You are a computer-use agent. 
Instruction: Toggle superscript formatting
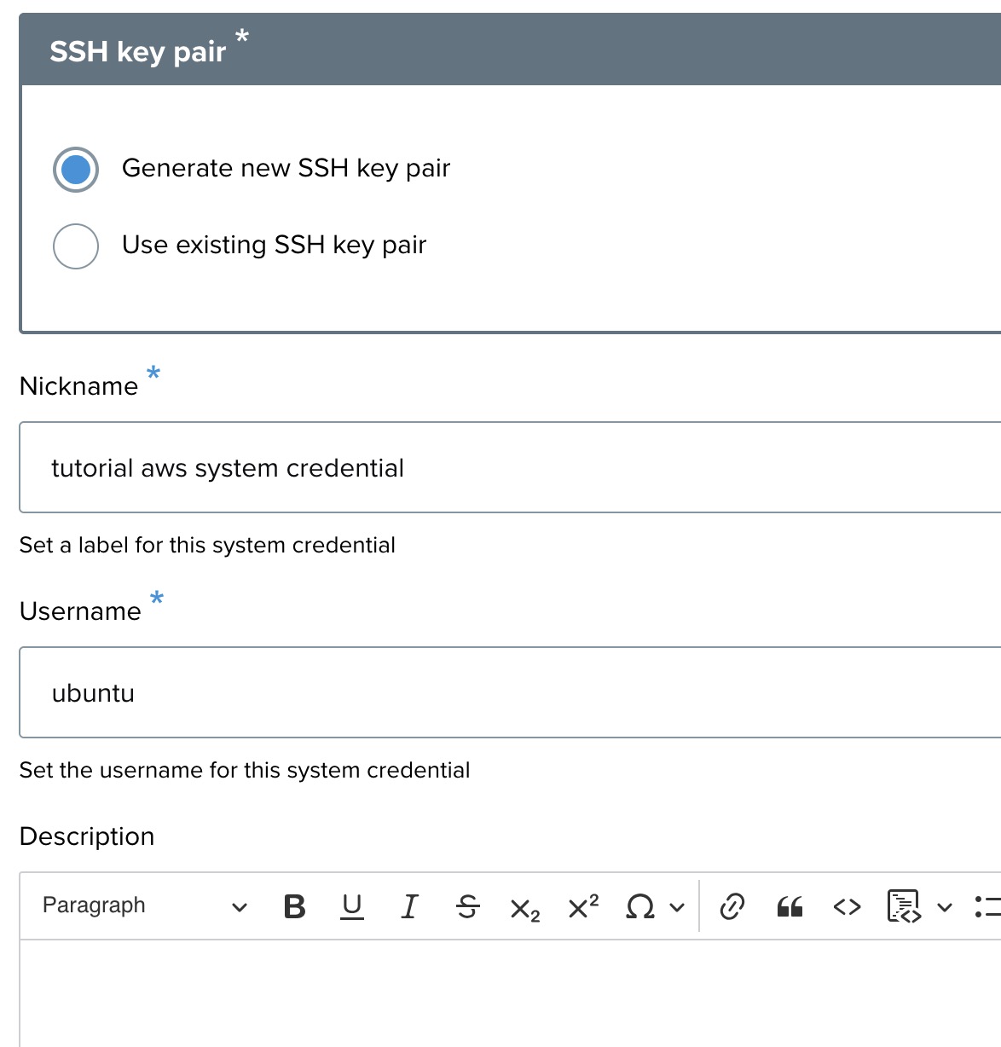(583, 906)
